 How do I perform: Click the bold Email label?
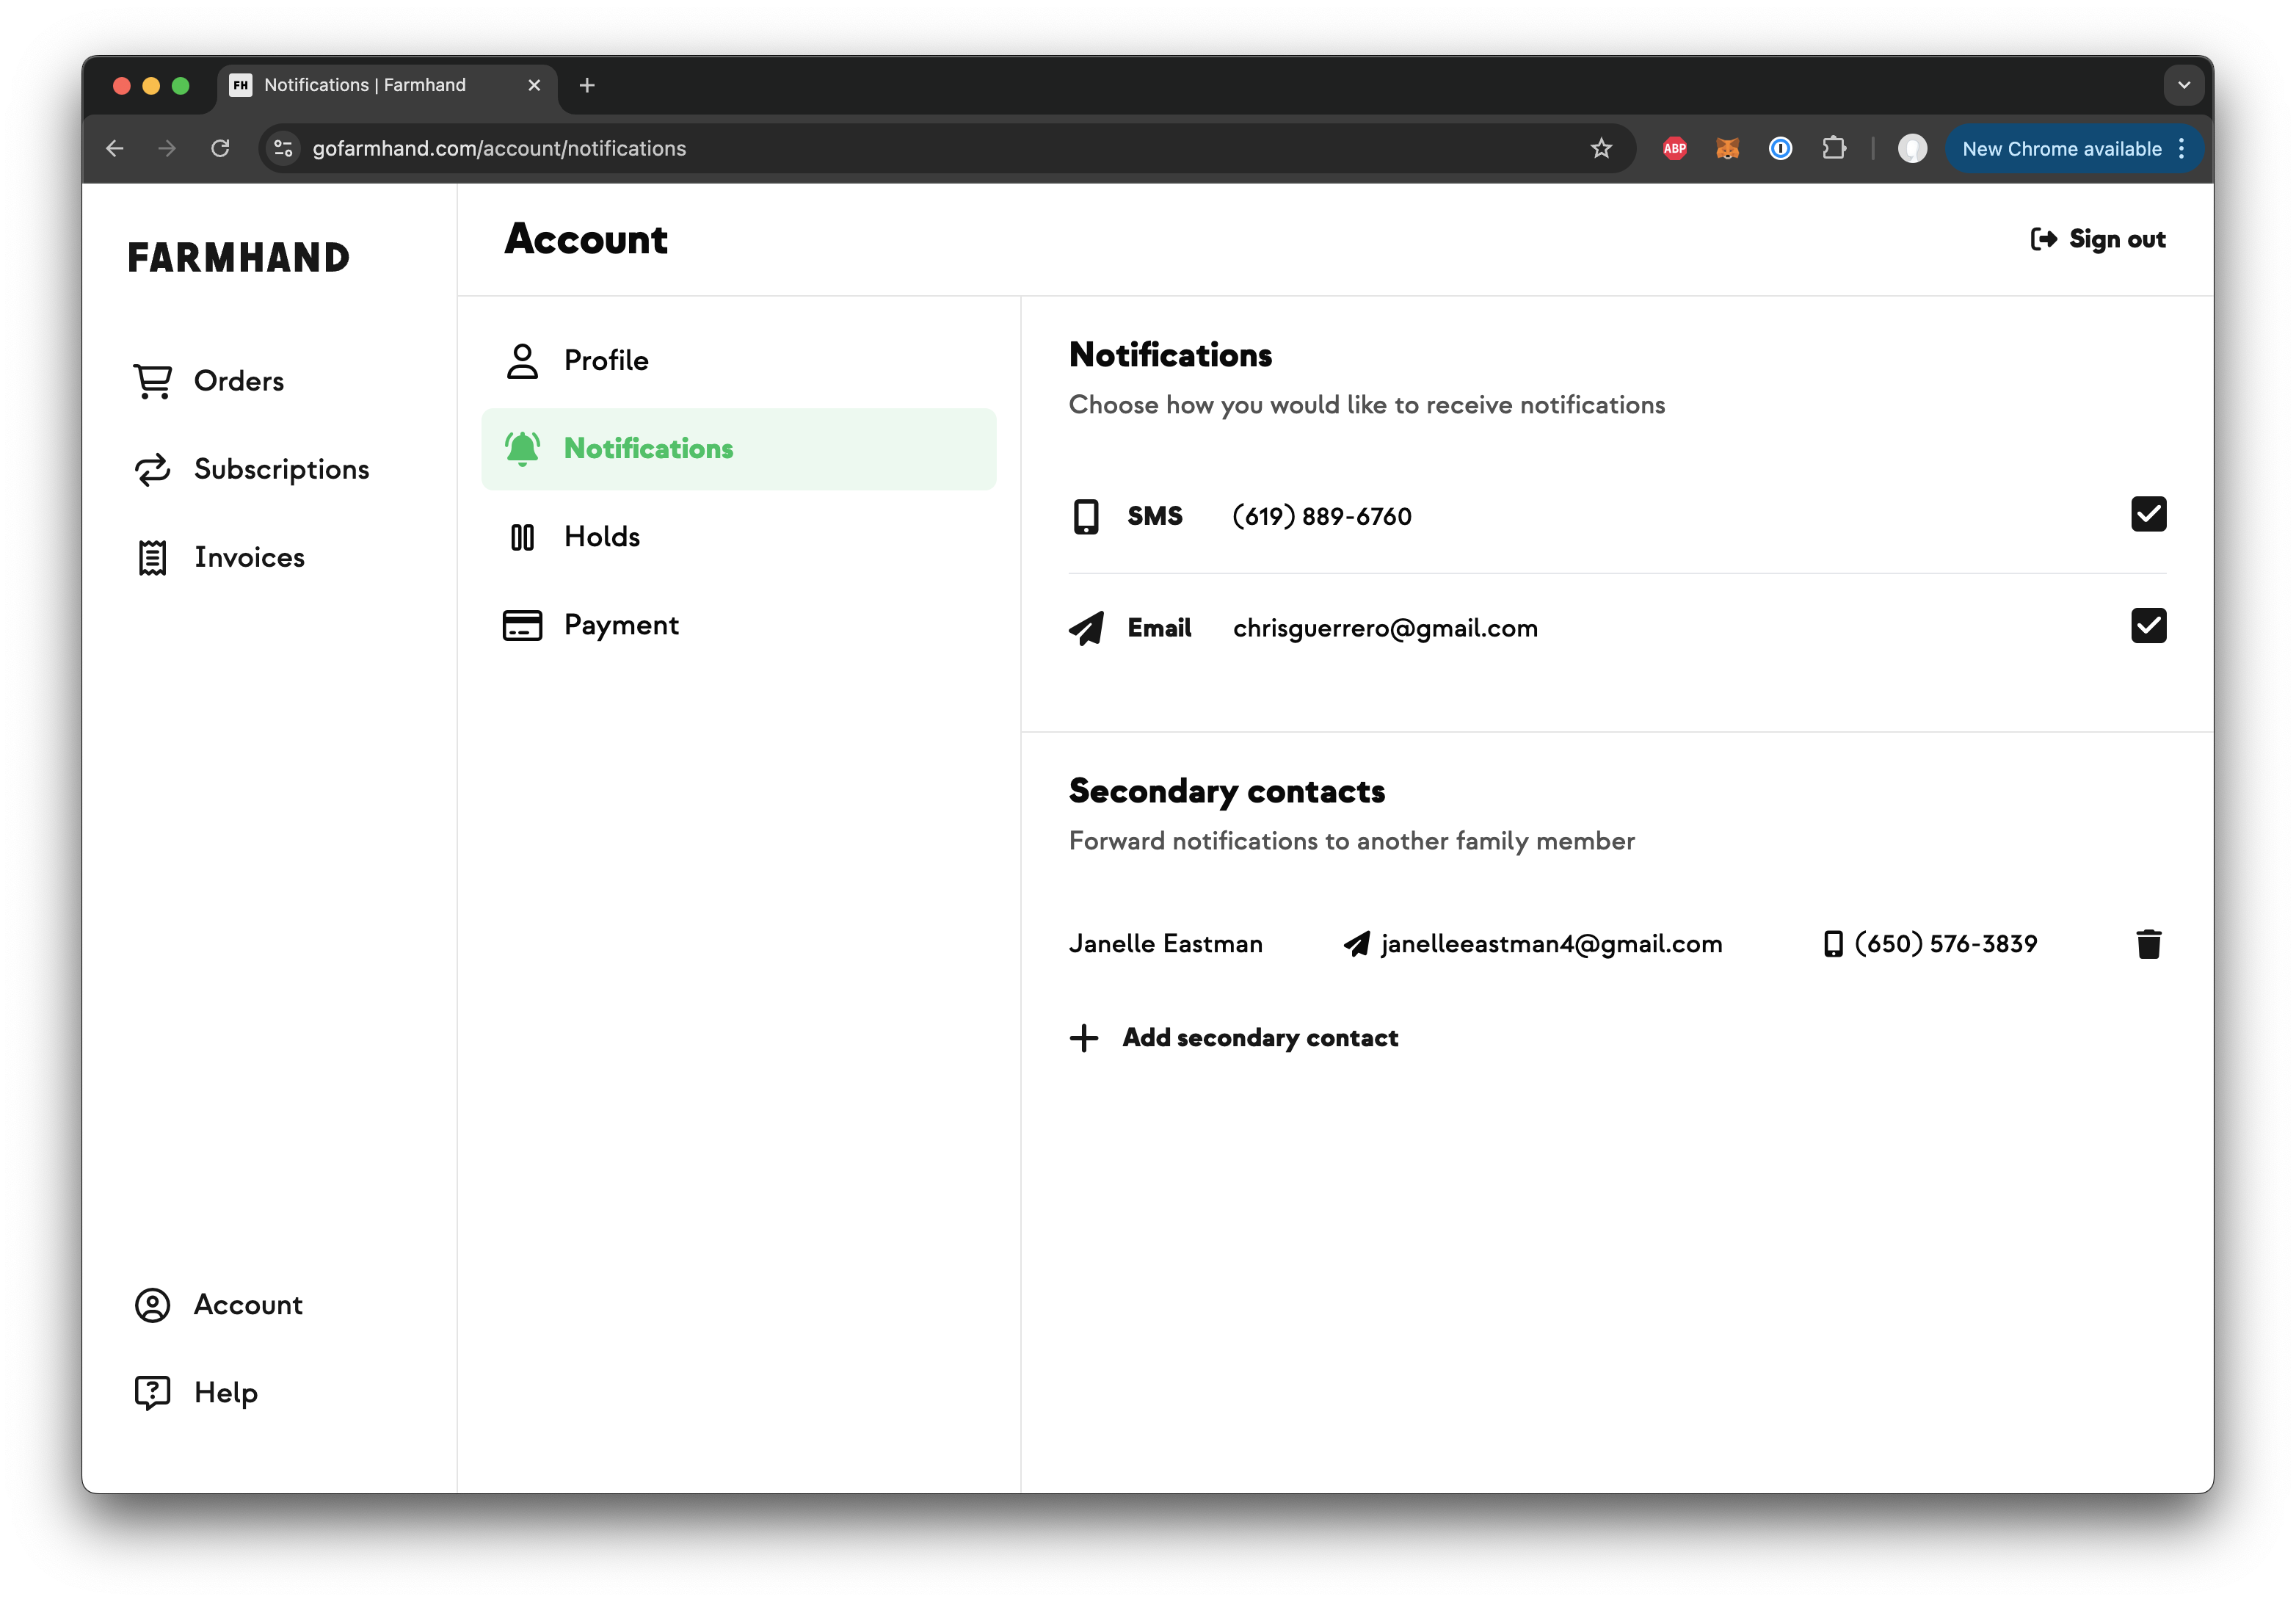point(1159,628)
